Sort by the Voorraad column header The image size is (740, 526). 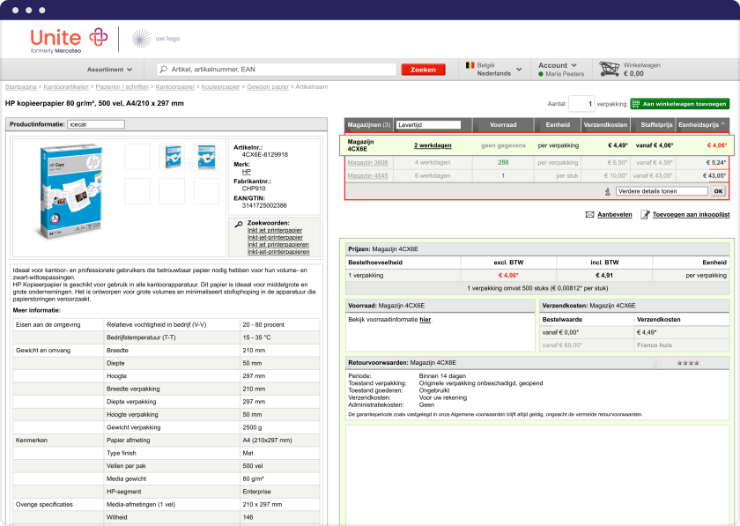pyautogui.click(x=503, y=124)
